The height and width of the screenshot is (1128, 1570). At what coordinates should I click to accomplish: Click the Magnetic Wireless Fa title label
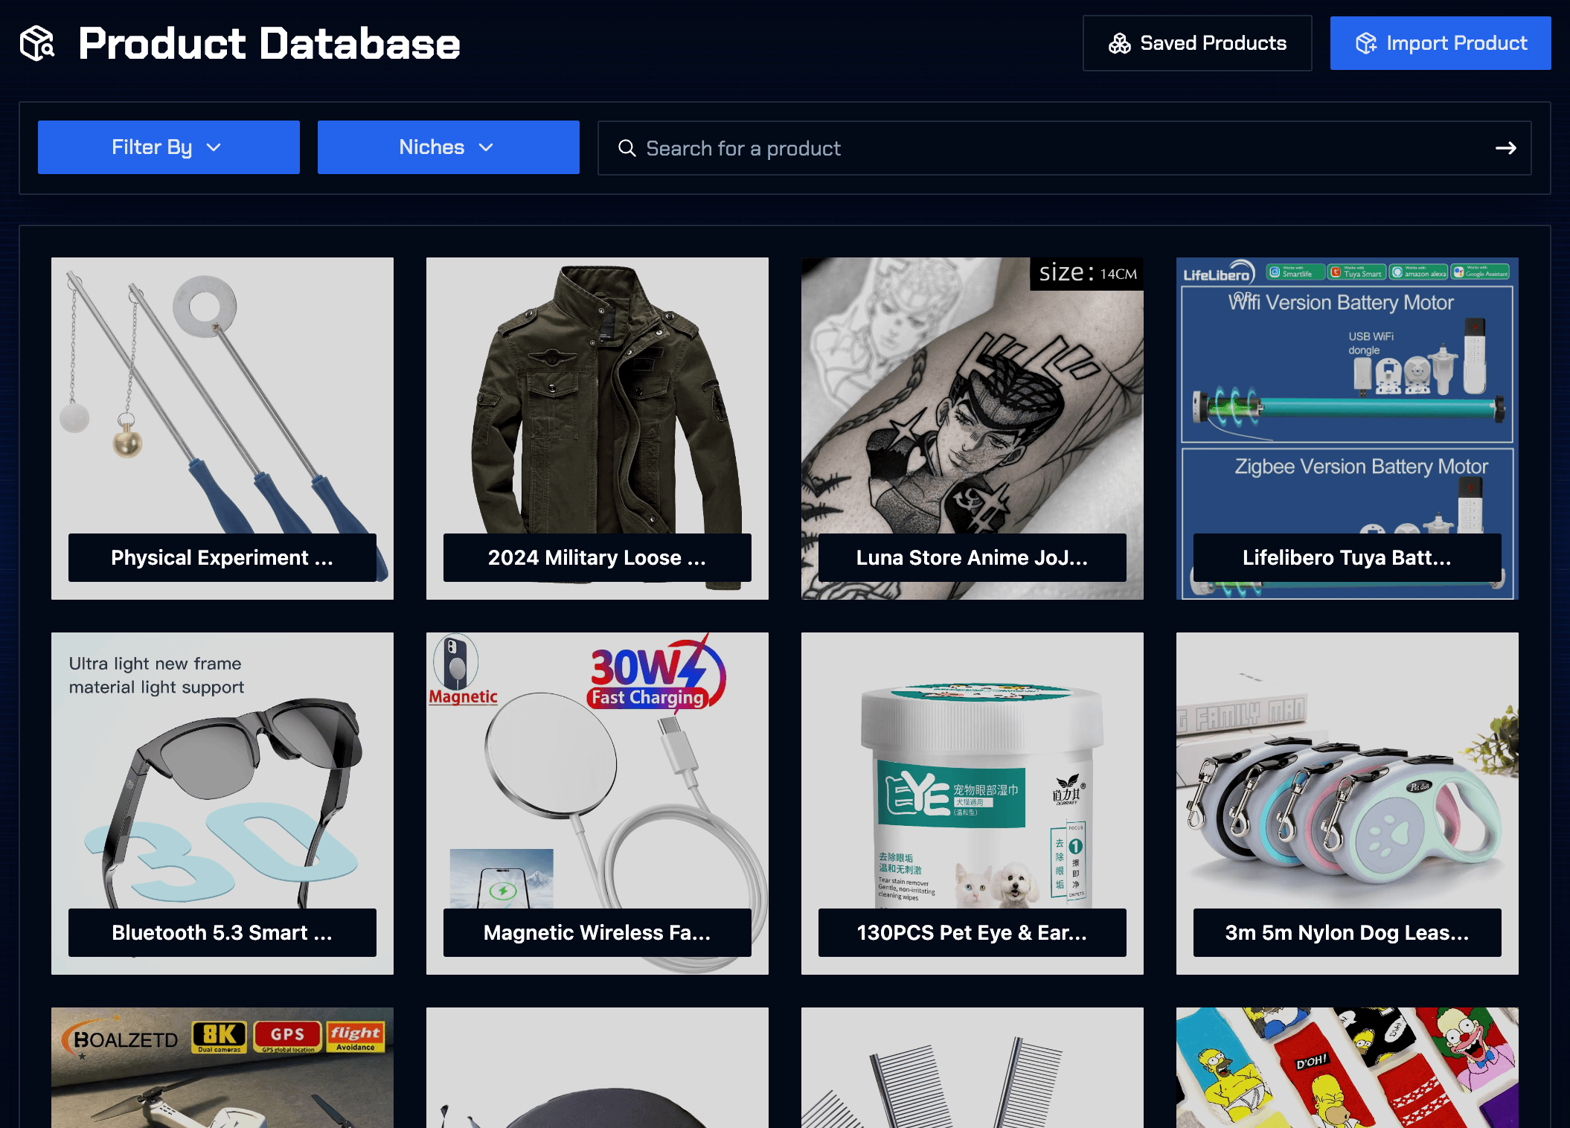597,932
